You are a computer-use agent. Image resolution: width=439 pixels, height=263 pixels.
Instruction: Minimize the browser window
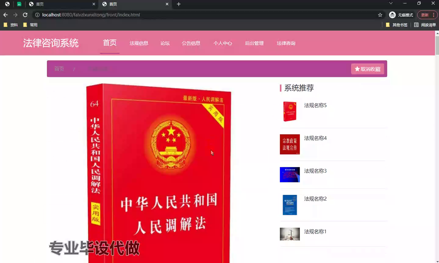coord(405,3)
